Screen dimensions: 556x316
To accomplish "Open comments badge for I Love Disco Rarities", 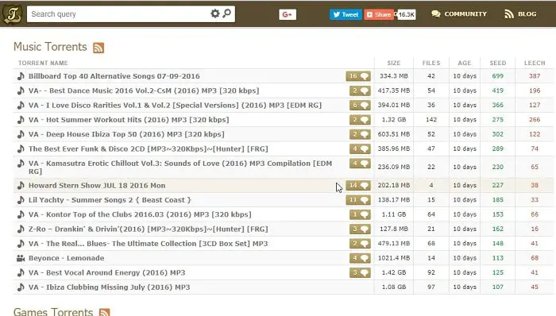I will pyautogui.click(x=360, y=106).
